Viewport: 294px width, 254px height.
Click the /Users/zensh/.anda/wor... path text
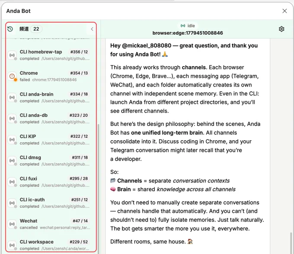tap(65, 248)
